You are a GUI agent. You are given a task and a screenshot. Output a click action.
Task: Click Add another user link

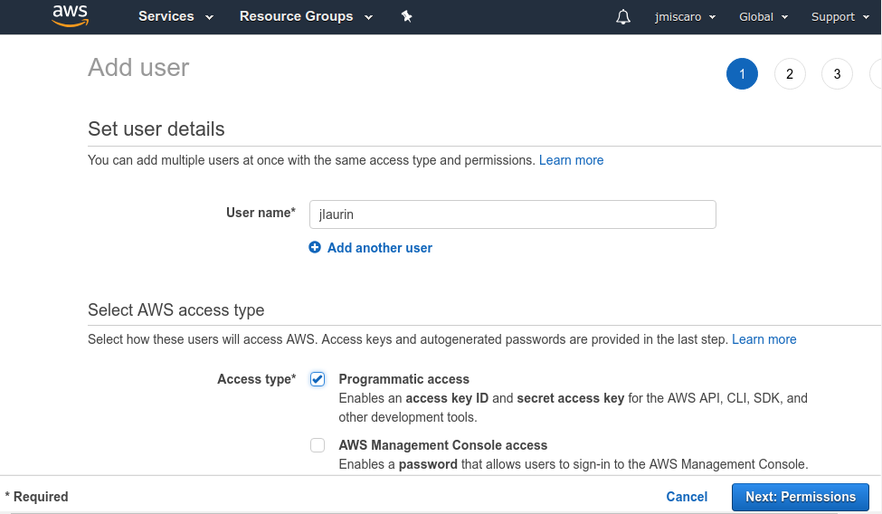(380, 248)
